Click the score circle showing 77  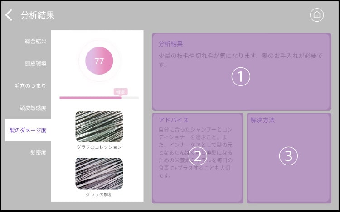(99, 61)
